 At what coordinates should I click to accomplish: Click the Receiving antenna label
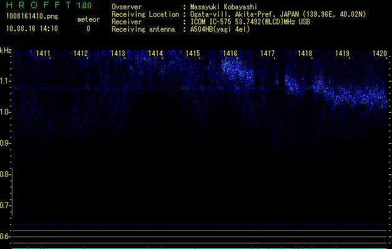(143, 29)
